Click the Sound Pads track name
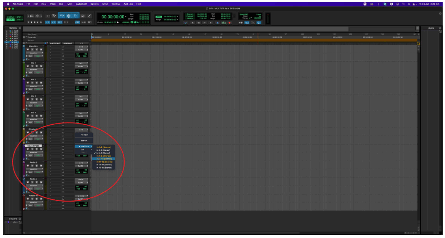445x238 pixels. click(x=34, y=146)
